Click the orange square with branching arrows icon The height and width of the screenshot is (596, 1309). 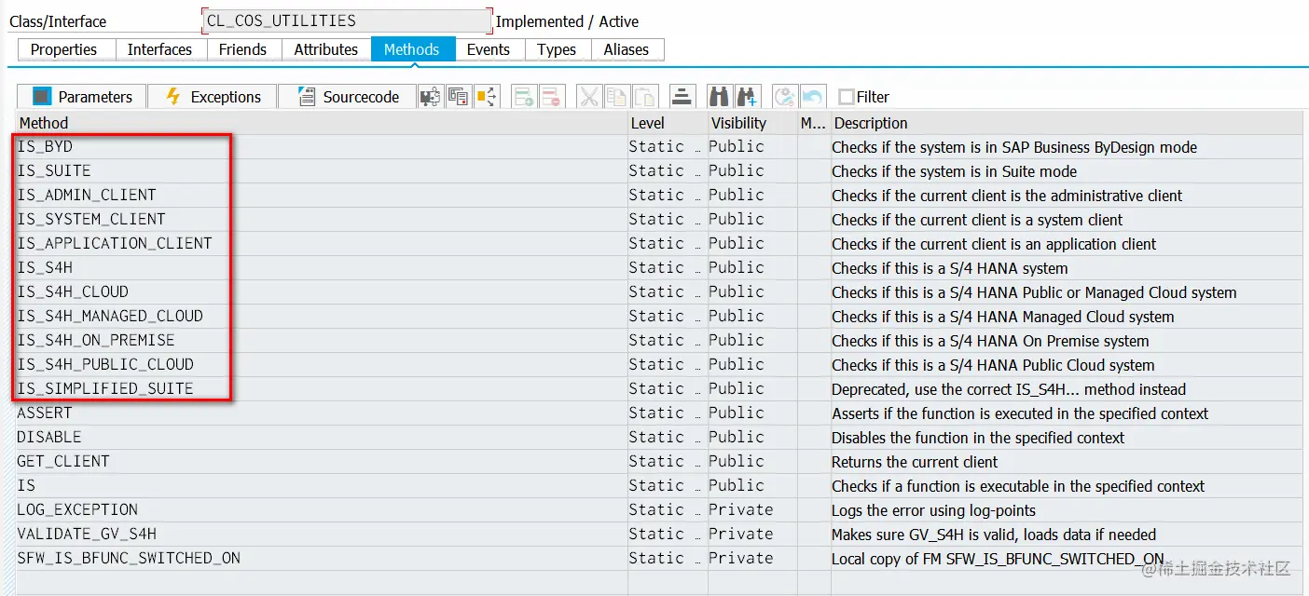pyautogui.click(x=486, y=96)
